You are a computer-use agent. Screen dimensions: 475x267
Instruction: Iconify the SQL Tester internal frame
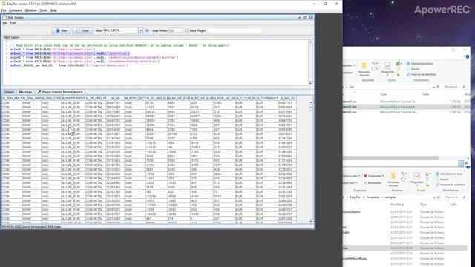300,17
